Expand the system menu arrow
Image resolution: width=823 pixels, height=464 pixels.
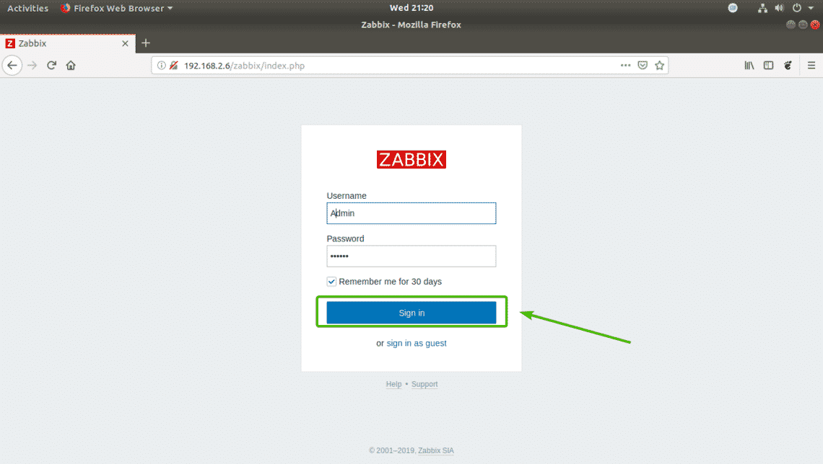811,8
